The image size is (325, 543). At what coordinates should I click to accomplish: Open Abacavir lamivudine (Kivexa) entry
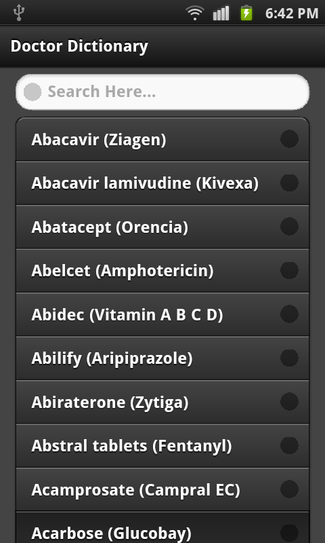(162, 183)
